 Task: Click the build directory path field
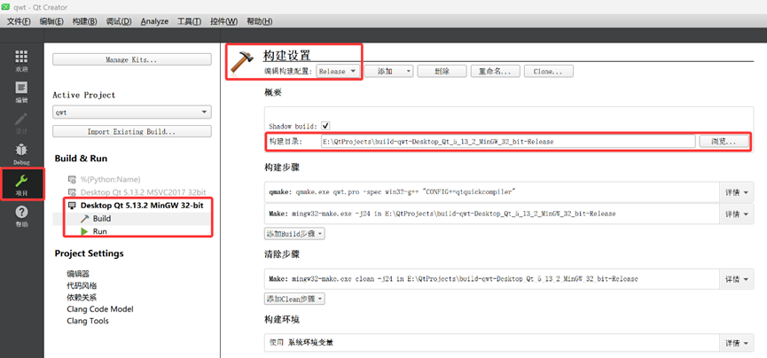coord(508,142)
